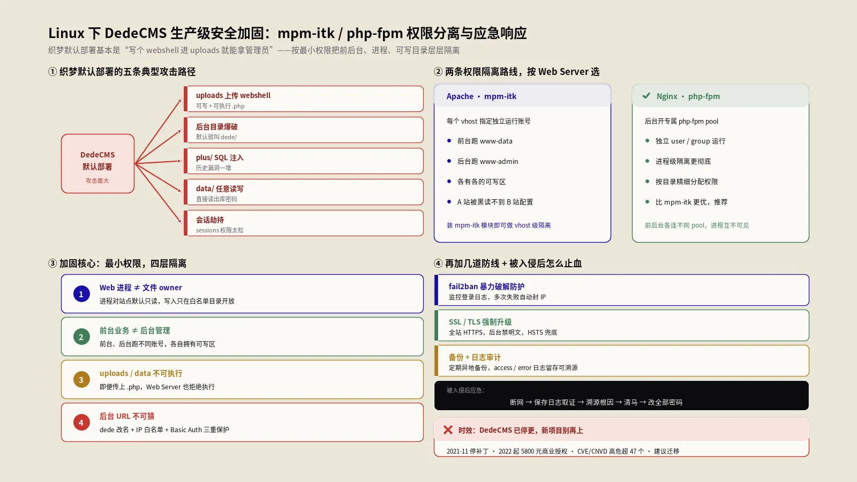Select the uploads 上传 webshell attack card
Screen dimensions: 857x482
[304, 99]
